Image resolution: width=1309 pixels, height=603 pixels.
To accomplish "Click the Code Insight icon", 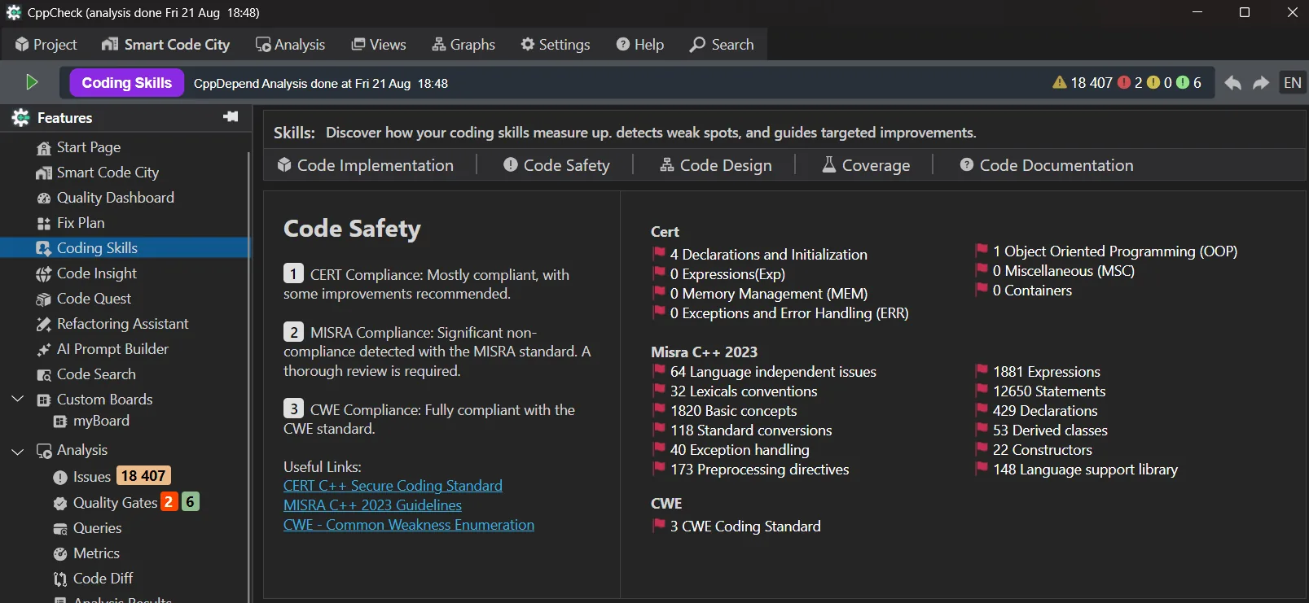I will pyautogui.click(x=44, y=274).
